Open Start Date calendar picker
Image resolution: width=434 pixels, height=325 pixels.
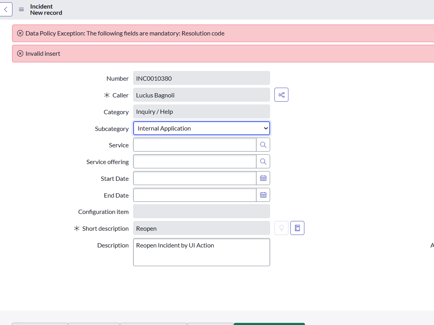point(263,178)
